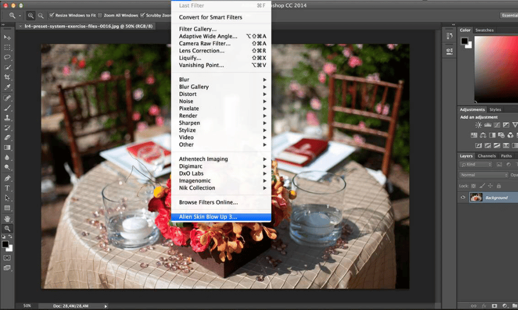Select the Horizontal Type tool
Image resolution: width=518 pixels, height=310 pixels.
pyautogui.click(x=7, y=188)
